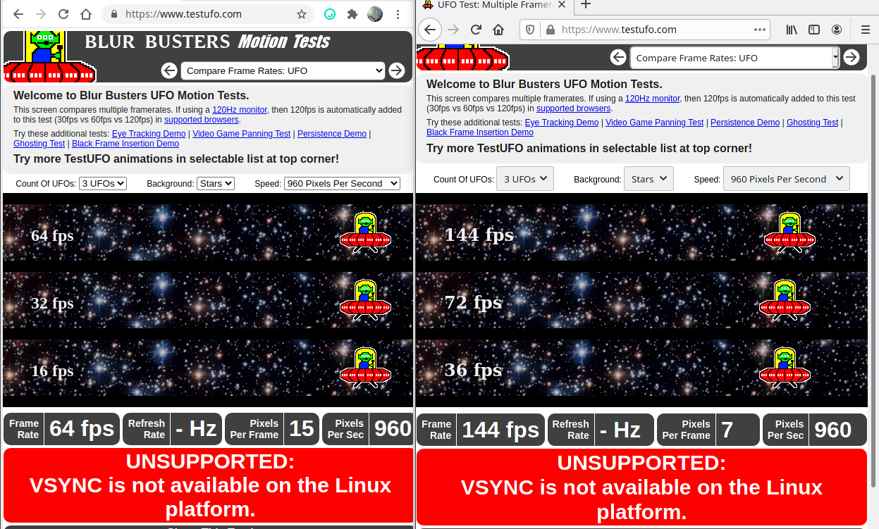Expand Compare Frame Rates selector in Chrome
The image size is (879, 529).
(283, 70)
